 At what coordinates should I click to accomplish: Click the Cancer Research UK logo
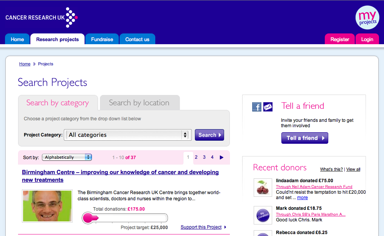click(x=42, y=17)
